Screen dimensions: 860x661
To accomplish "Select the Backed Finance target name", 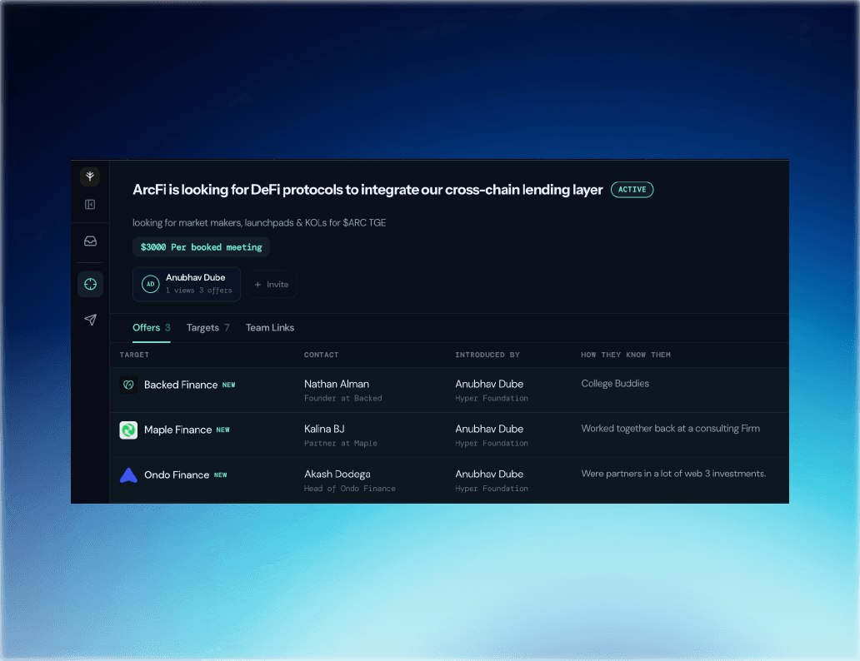I will [x=181, y=385].
